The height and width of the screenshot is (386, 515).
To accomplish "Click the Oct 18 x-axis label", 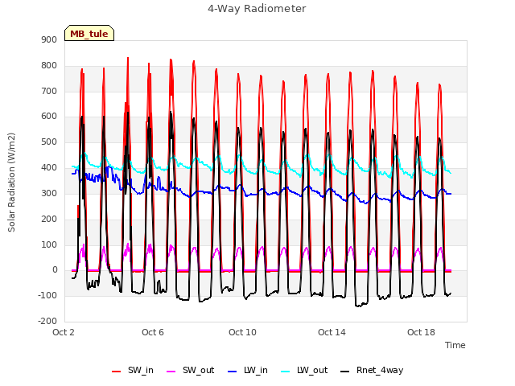I will click(x=421, y=332).
